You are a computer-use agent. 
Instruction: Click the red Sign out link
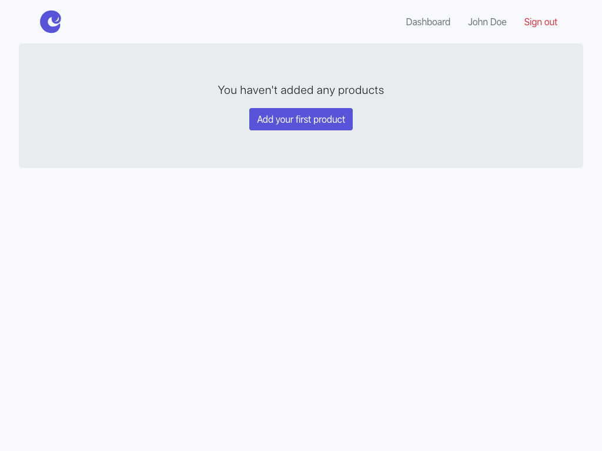[540, 22]
